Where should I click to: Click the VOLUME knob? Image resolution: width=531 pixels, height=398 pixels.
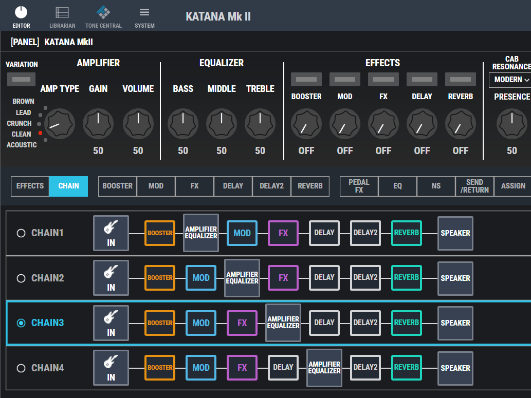pyautogui.click(x=138, y=124)
